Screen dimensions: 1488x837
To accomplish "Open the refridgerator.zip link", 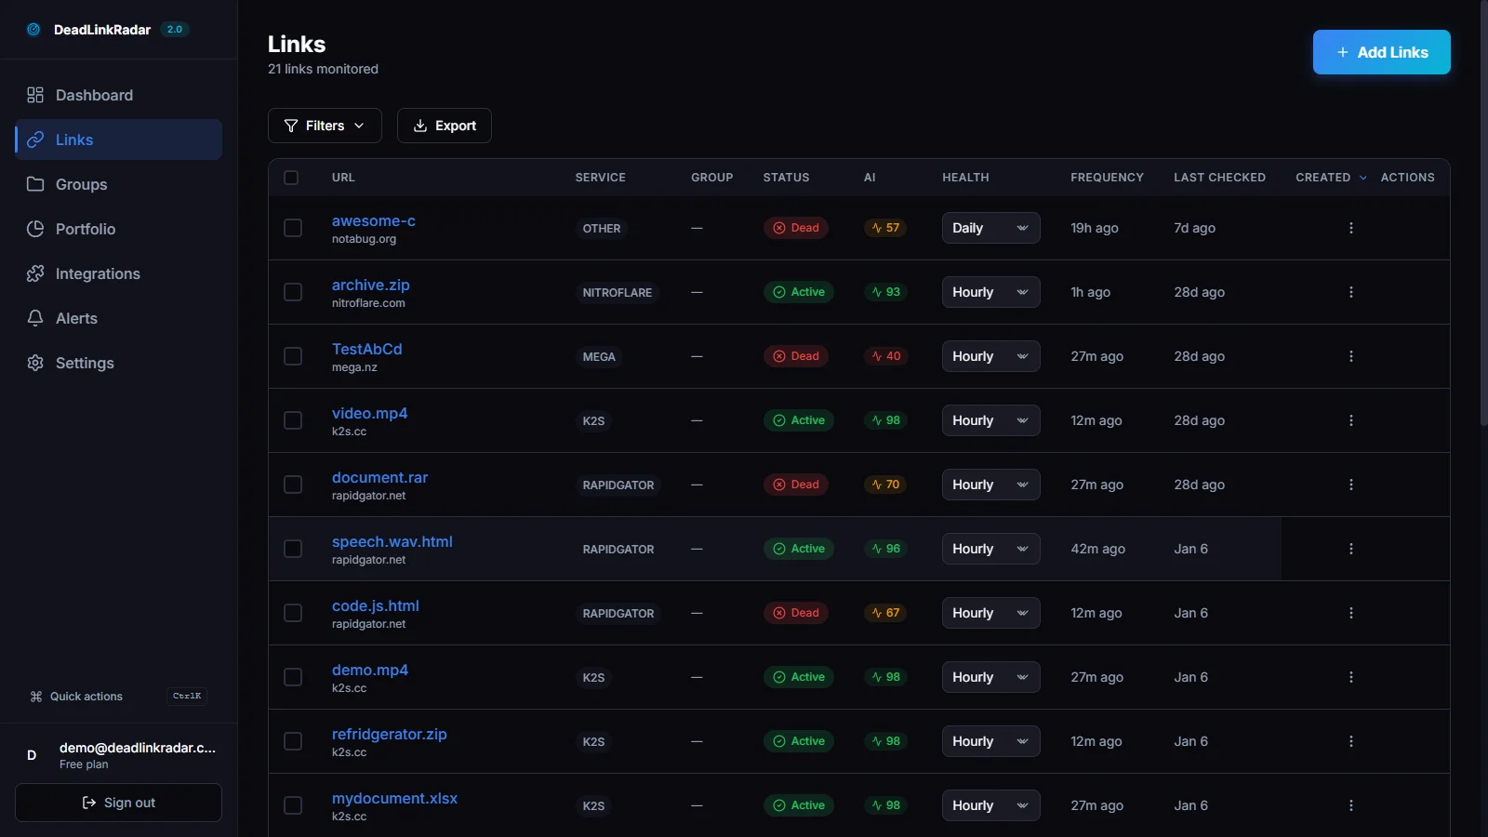I will [x=389, y=734].
